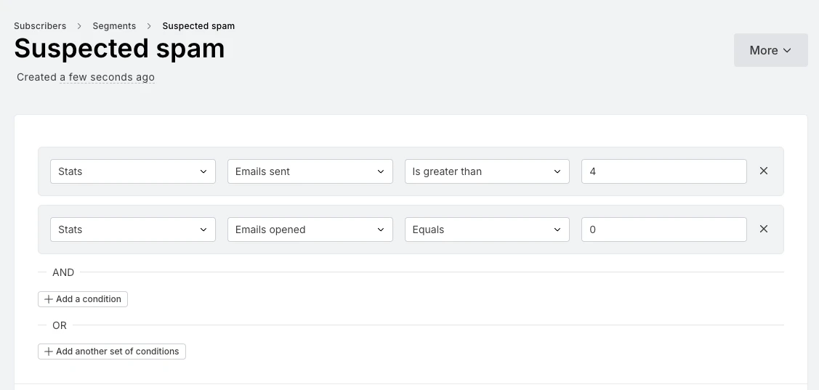Open the Emails sent field dropdown
Image resolution: width=819 pixels, height=390 pixels.
tap(310, 171)
